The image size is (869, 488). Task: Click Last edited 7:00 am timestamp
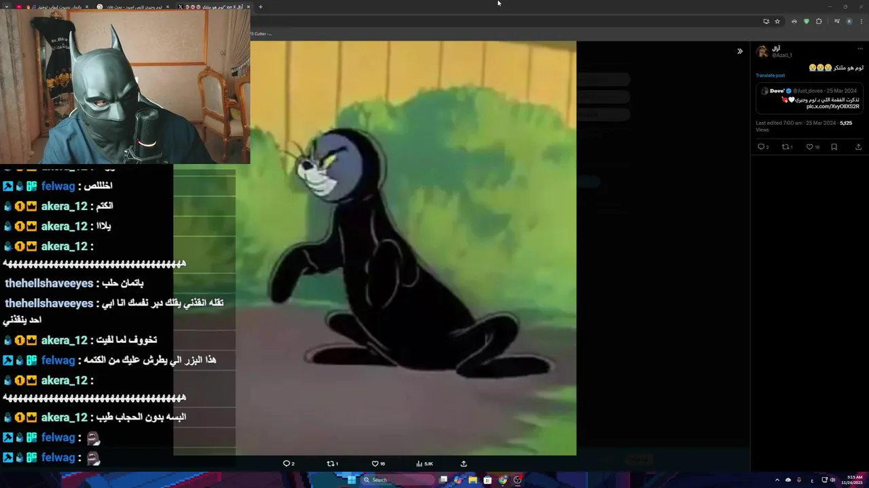(796, 123)
